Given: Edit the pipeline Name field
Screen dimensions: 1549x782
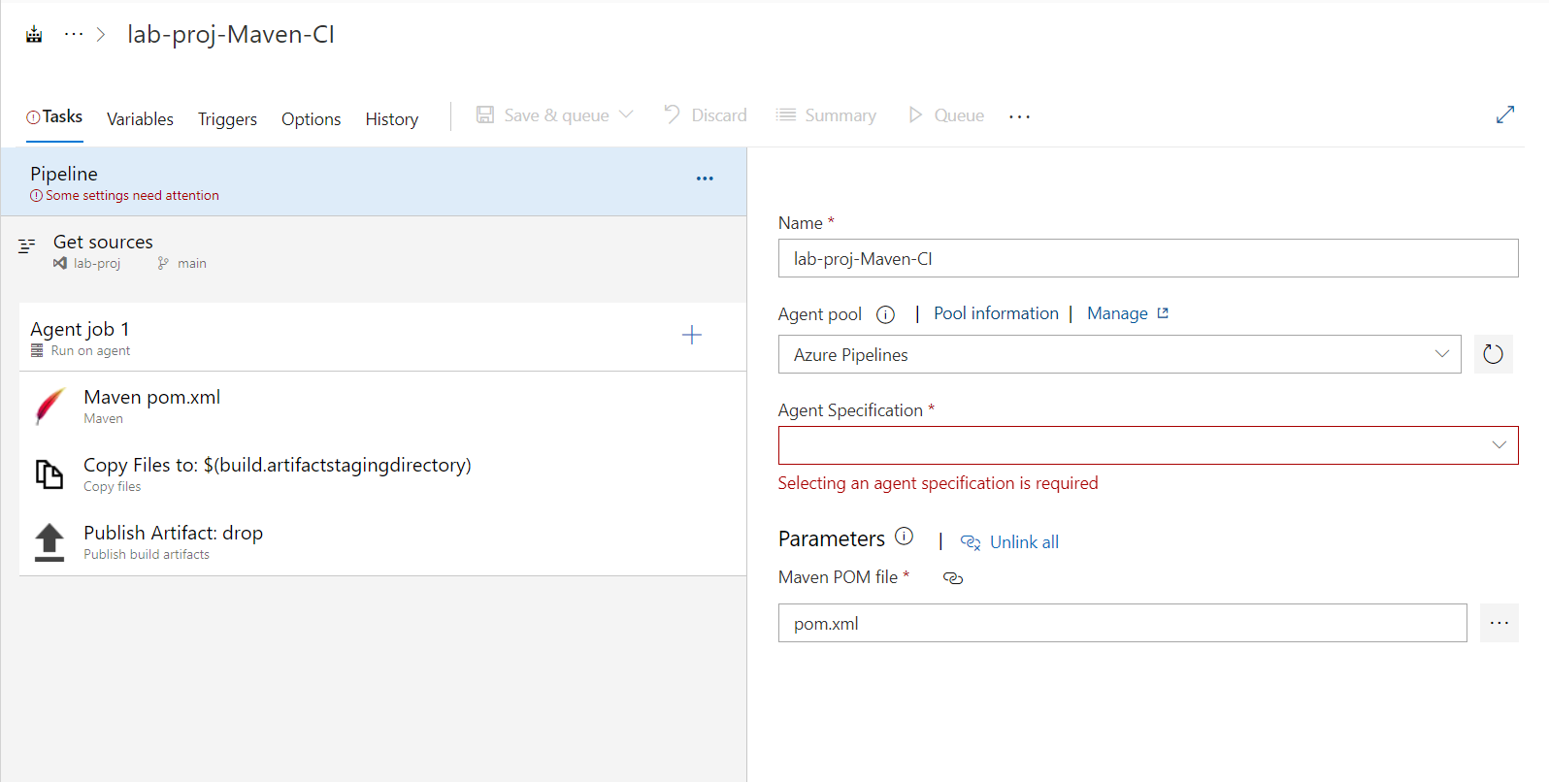Looking at the screenshot, I should click(x=1148, y=258).
